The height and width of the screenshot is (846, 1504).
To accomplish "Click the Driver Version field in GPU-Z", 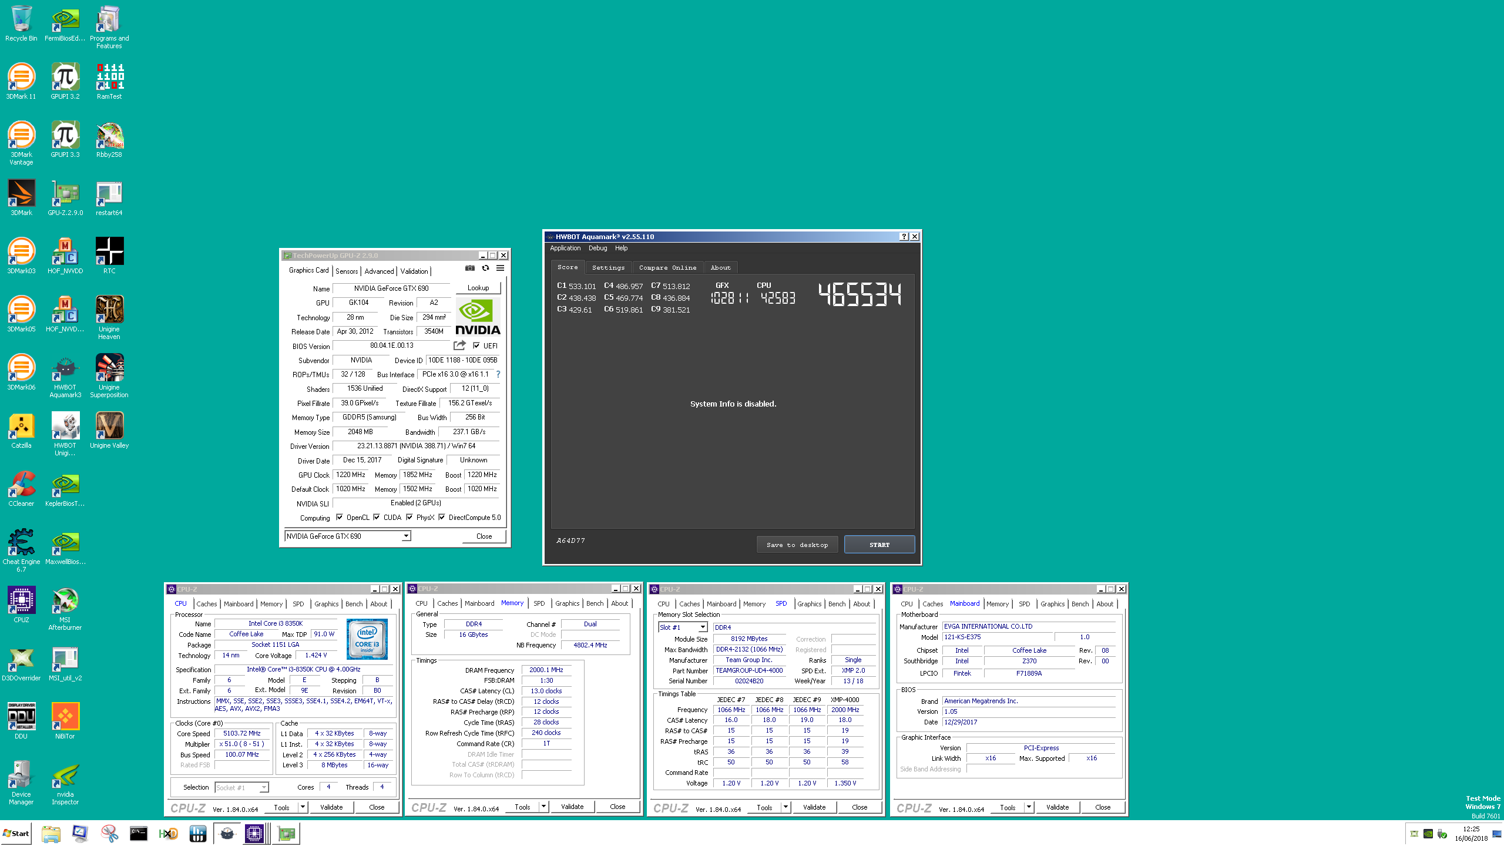I will (x=416, y=446).
